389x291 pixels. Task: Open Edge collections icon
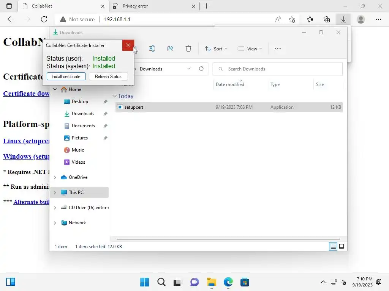(x=327, y=19)
